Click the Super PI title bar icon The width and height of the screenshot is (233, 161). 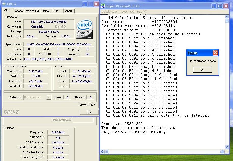point(103,6)
